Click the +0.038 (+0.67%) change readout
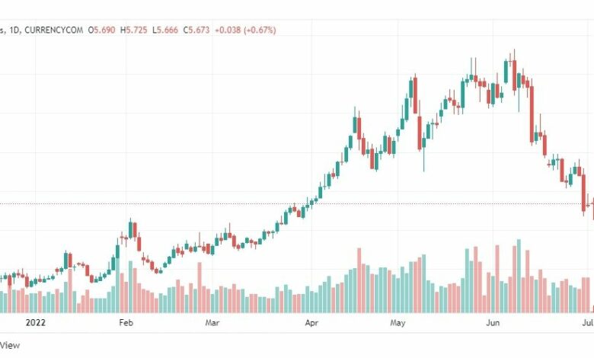Image resolution: width=594 pixels, height=358 pixels. pyautogui.click(x=245, y=30)
